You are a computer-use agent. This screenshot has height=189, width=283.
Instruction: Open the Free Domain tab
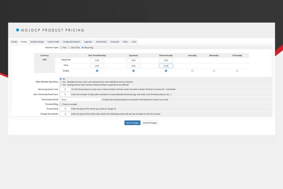coord(101,42)
